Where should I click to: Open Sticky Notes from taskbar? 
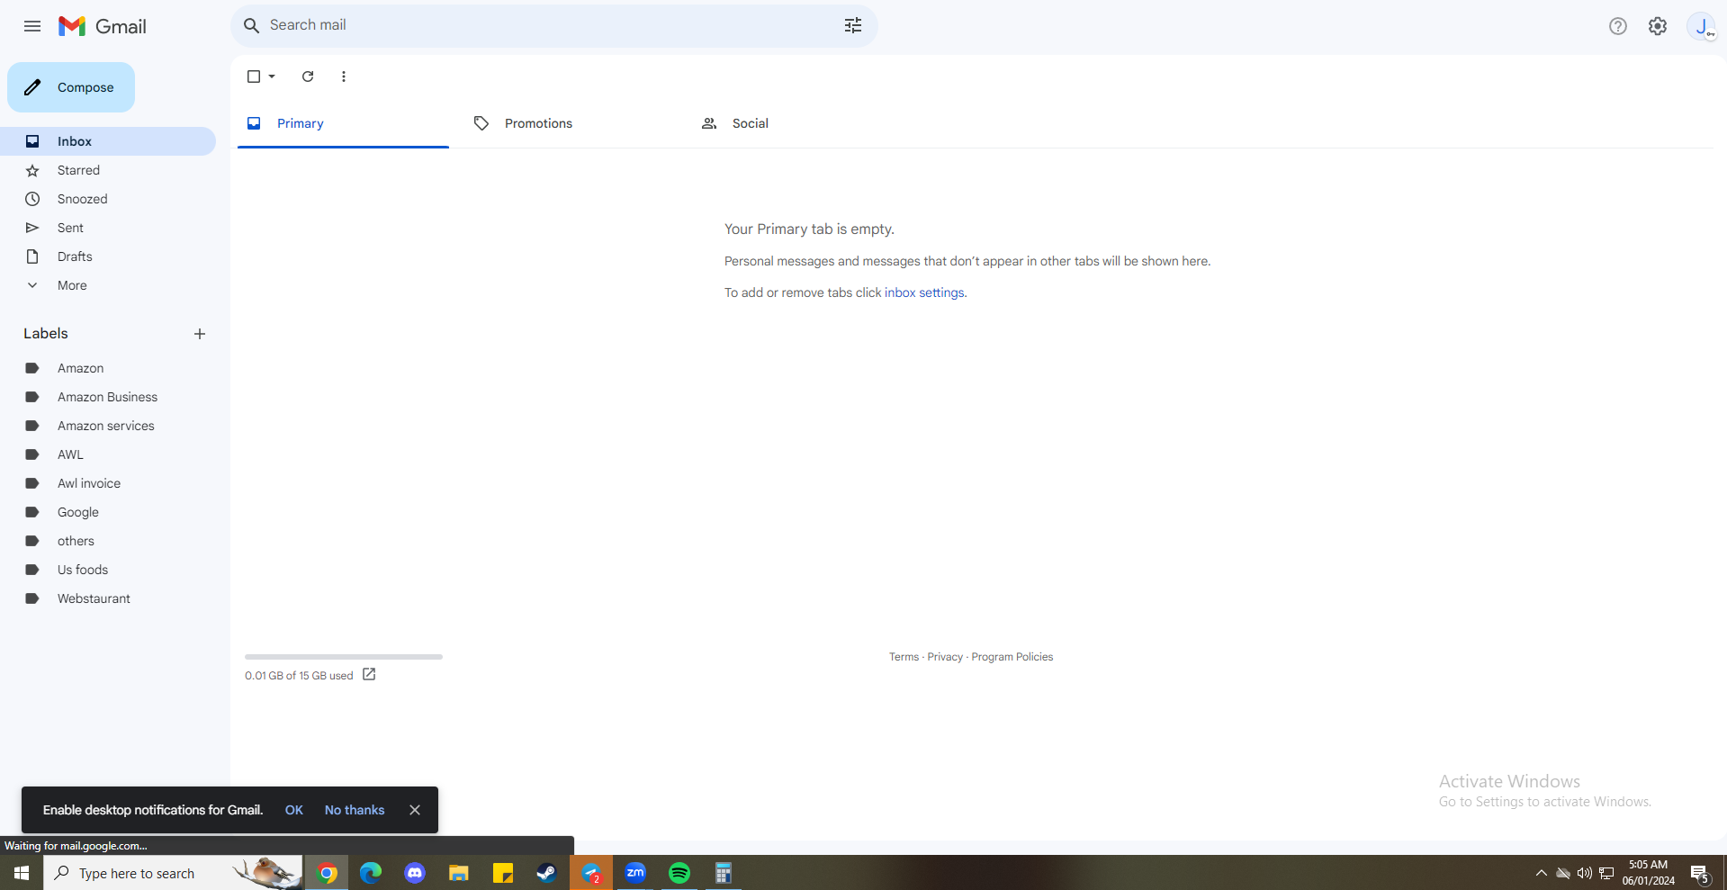point(503,873)
